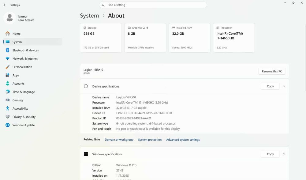
Task: Open Network & internet settings
Action: (33, 59)
